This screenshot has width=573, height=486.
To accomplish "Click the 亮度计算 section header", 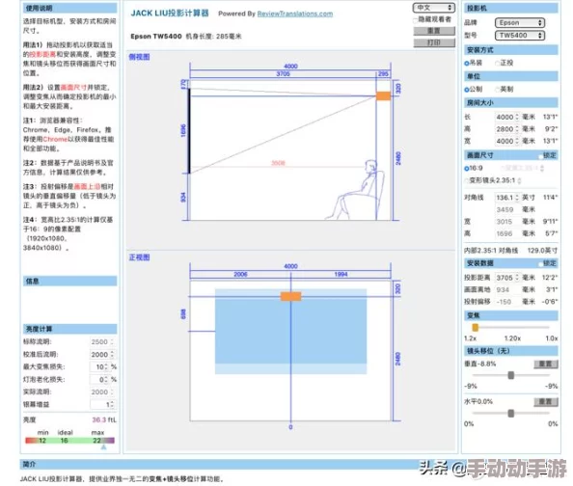I will pyautogui.click(x=70, y=329).
